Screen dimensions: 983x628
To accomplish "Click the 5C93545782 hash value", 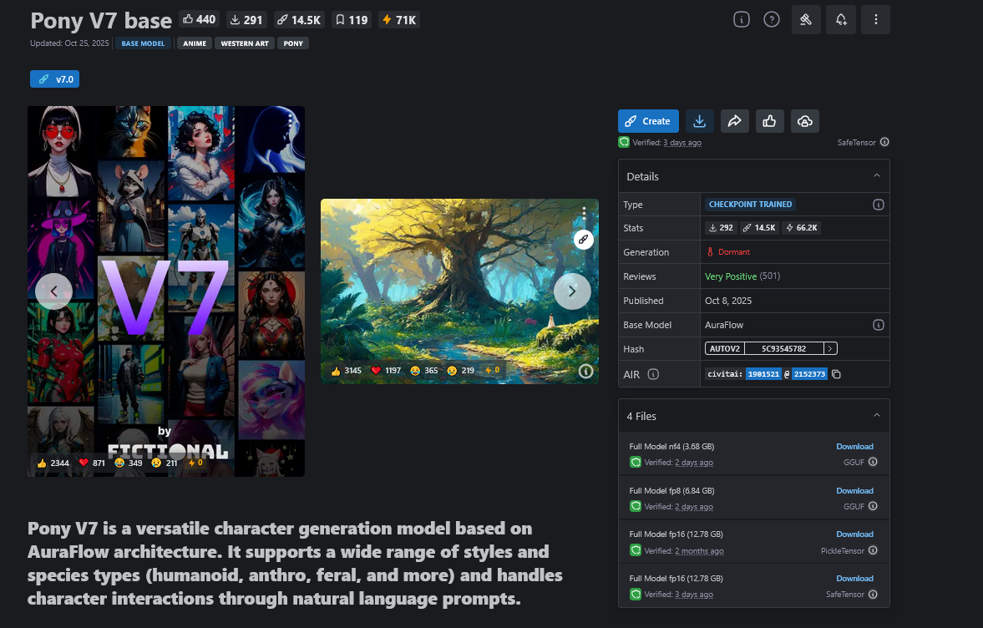I will point(783,348).
